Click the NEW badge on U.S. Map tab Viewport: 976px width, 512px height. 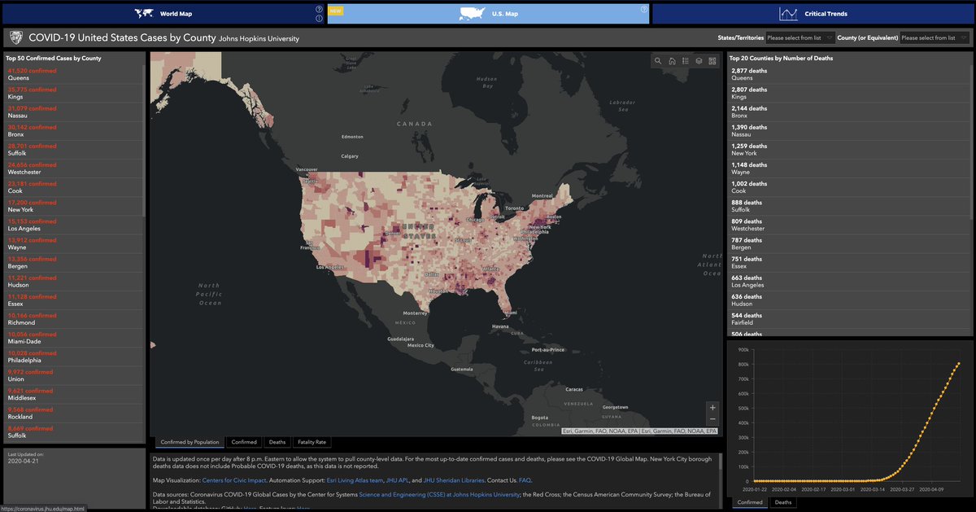tap(334, 10)
